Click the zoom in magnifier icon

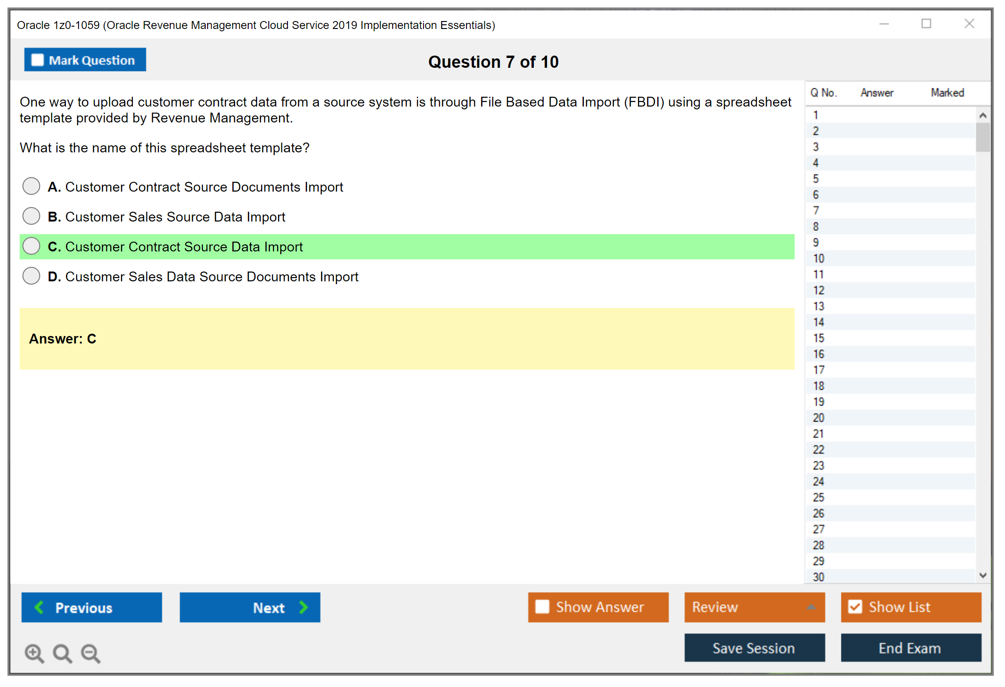tap(34, 653)
